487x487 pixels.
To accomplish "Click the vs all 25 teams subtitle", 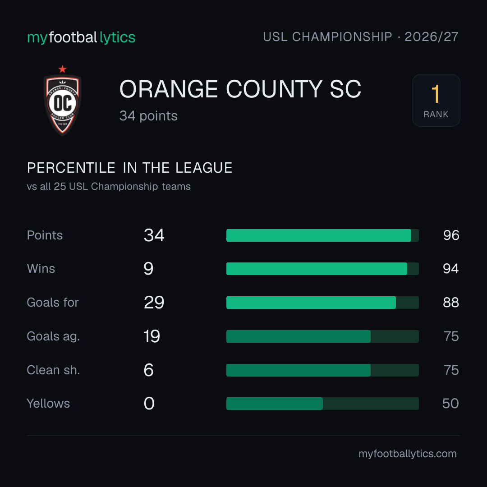I will click(109, 186).
